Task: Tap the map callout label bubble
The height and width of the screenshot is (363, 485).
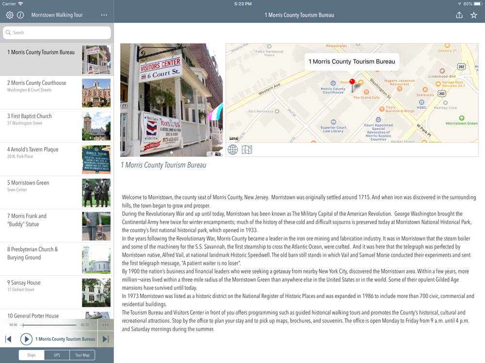Action: coord(352,61)
